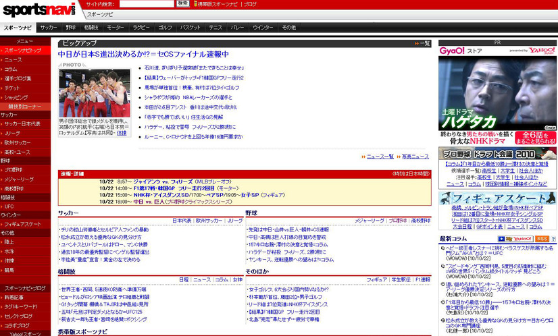Open the 携帯版スポーツナビ link in header
This screenshot has height=336, width=558.
(x=218, y=4)
